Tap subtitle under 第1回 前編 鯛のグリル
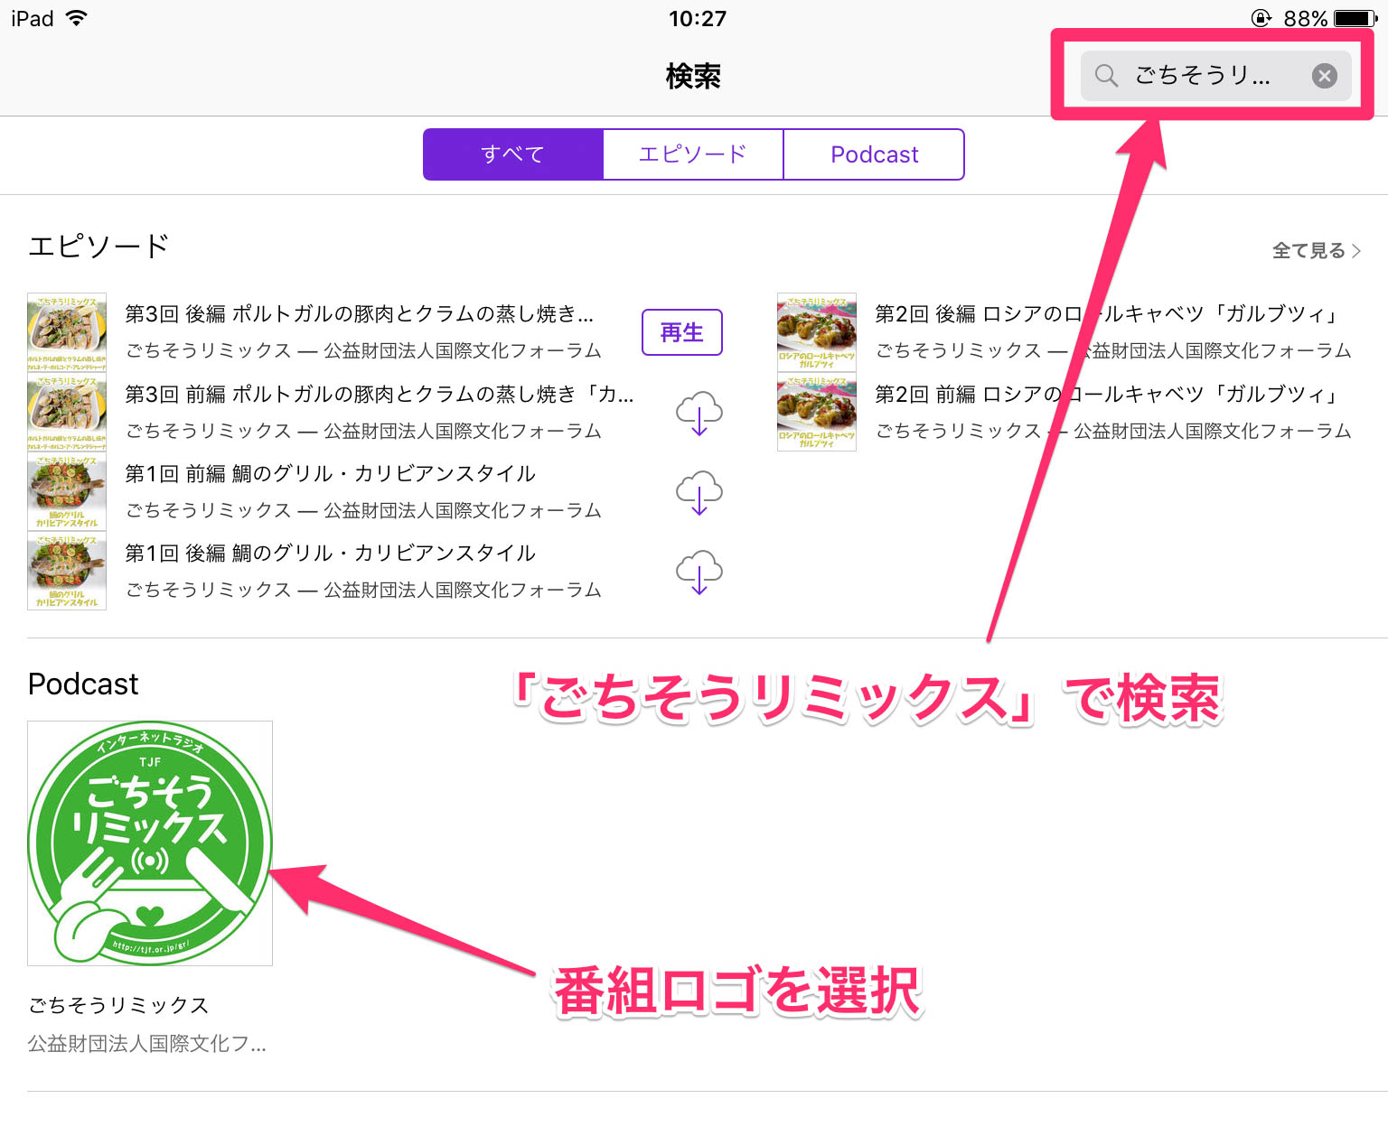The width and height of the screenshot is (1388, 1145). 363,510
